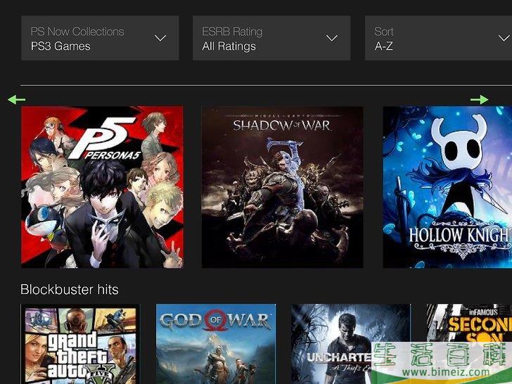The height and width of the screenshot is (384, 512).
Task: Open Grand Theft Auto V tile
Action: [80, 344]
